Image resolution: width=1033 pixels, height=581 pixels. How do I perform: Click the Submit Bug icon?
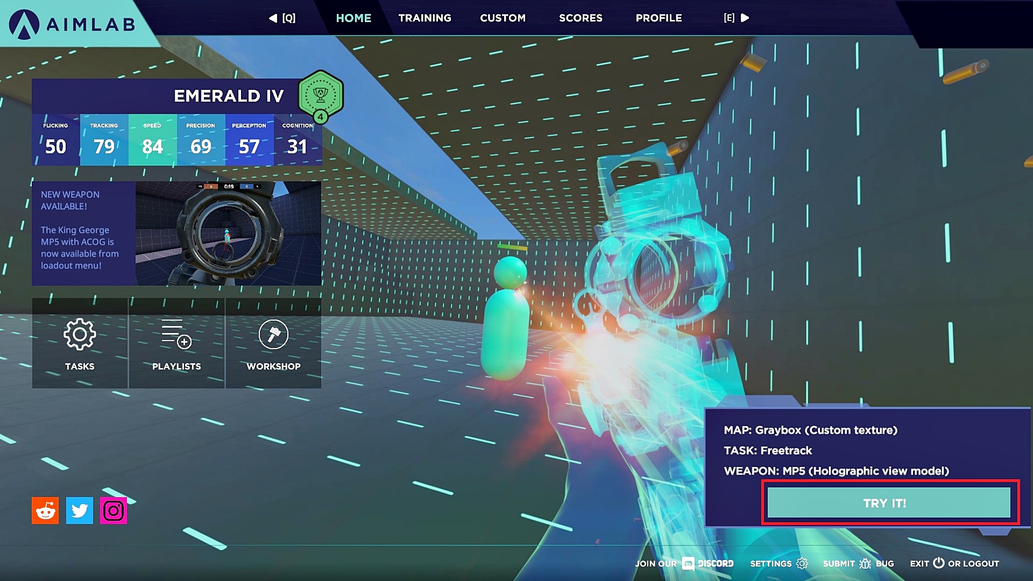865,563
